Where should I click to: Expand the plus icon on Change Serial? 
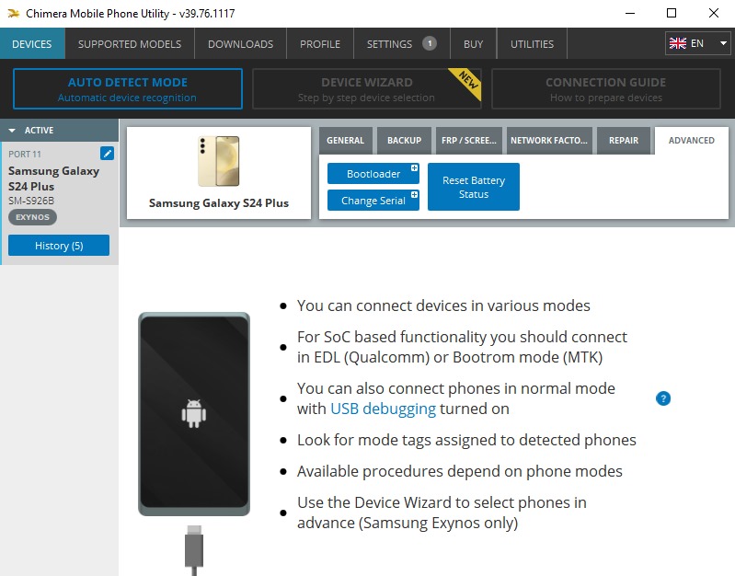(414, 195)
